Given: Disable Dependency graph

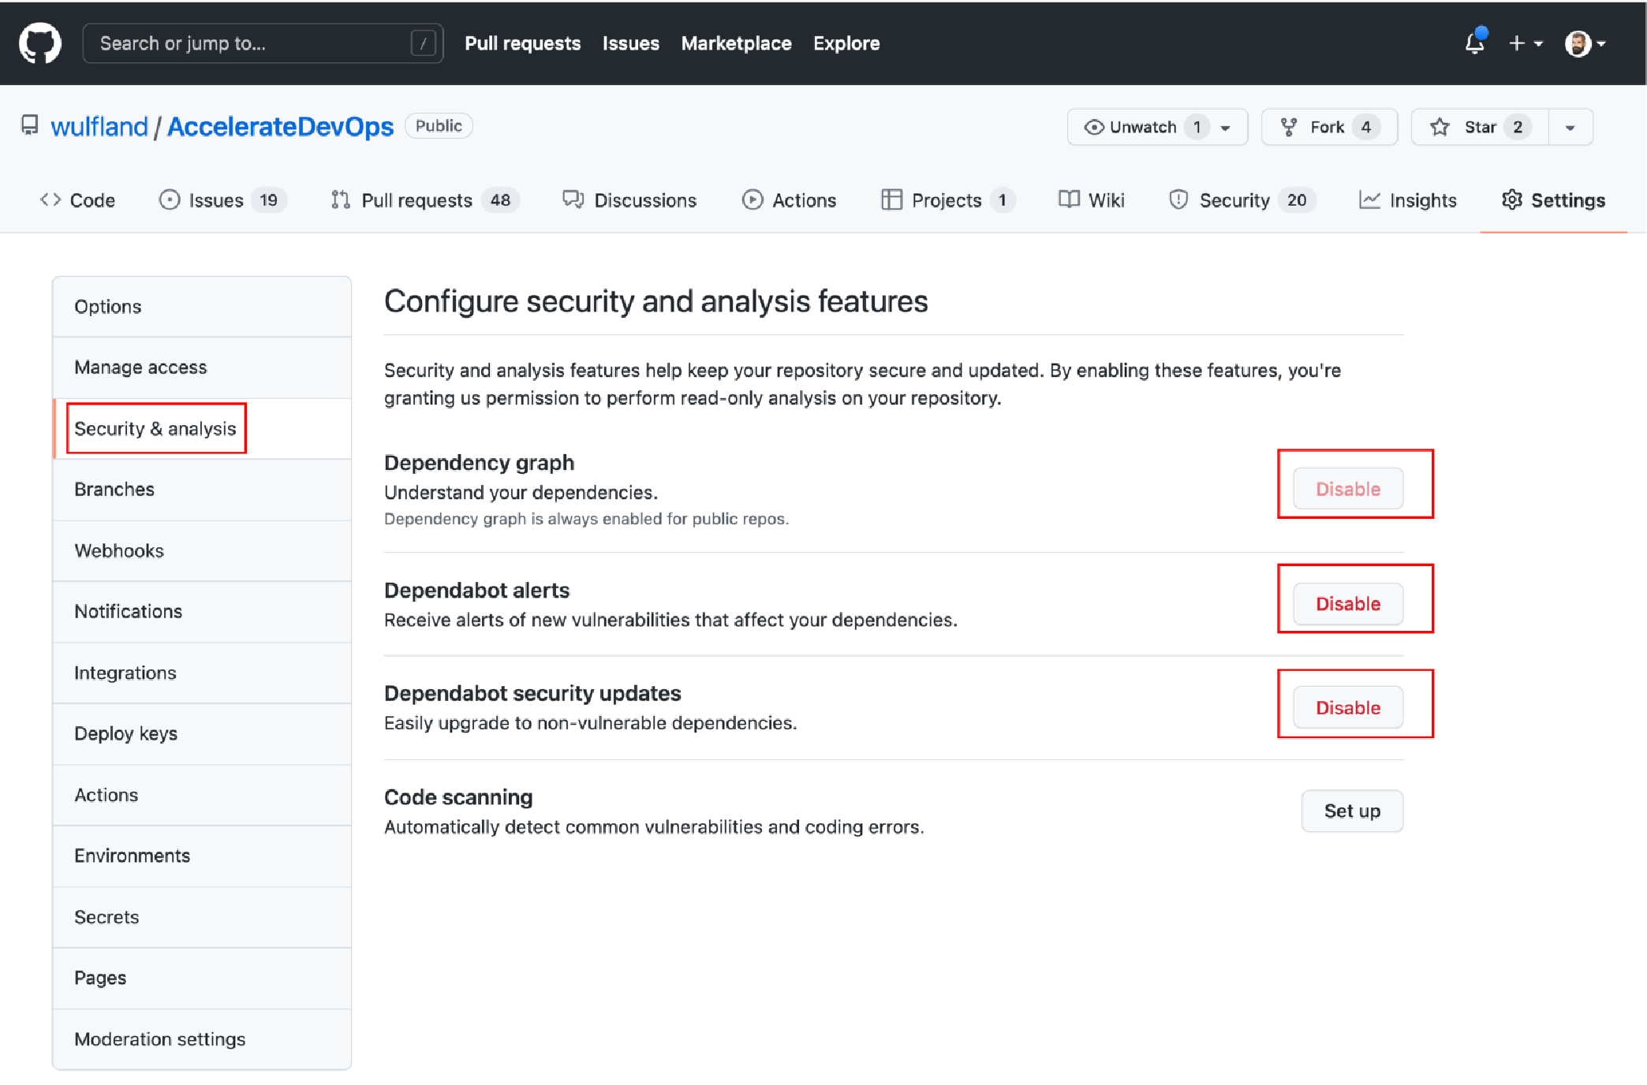Looking at the screenshot, I should (1348, 489).
